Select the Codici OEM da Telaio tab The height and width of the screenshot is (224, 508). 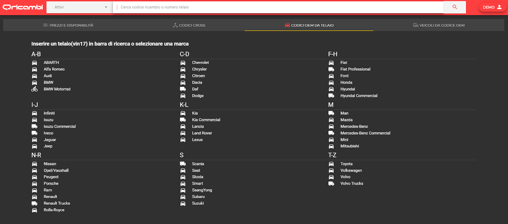tap(309, 25)
